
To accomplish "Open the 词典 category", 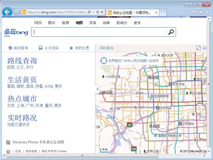I will coord(106,23).
